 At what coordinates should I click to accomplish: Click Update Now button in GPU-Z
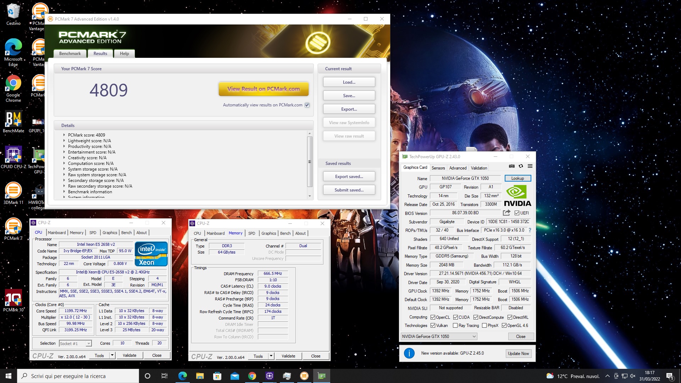pos(518,354)
